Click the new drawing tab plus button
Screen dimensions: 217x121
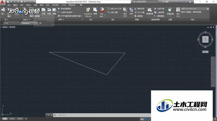(40, 23)
